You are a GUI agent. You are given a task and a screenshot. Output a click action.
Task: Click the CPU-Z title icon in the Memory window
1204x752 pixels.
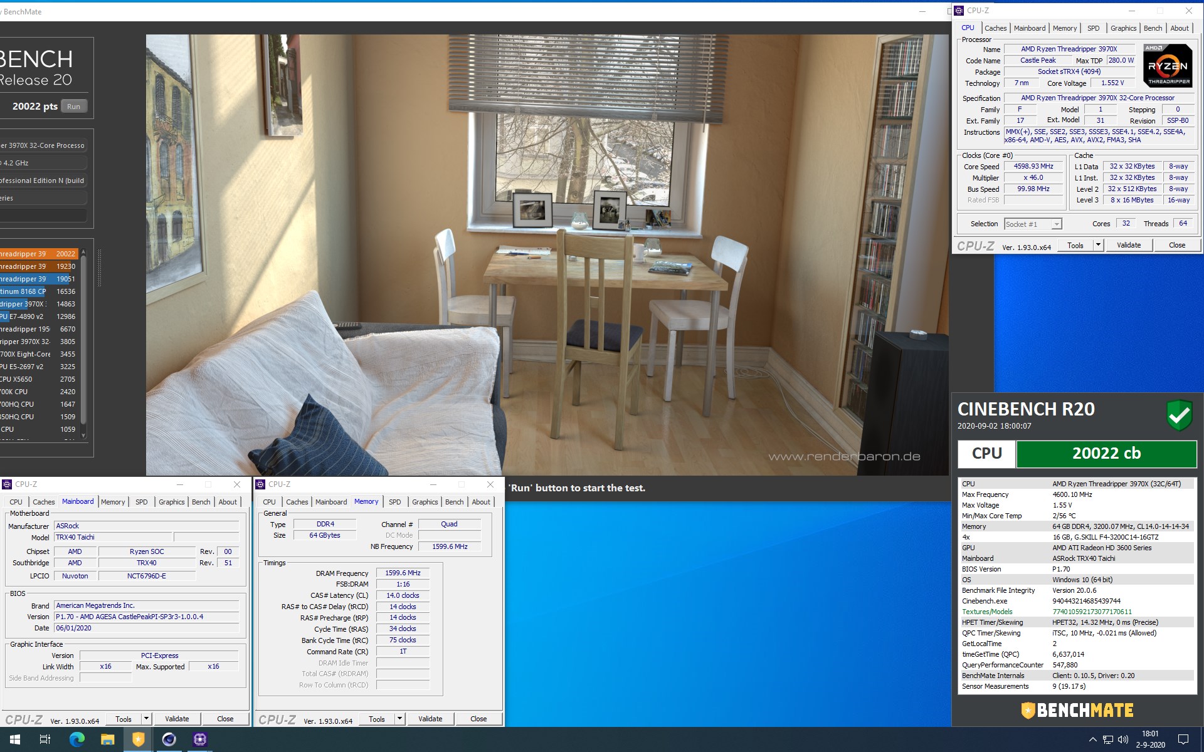pos(260,484)
